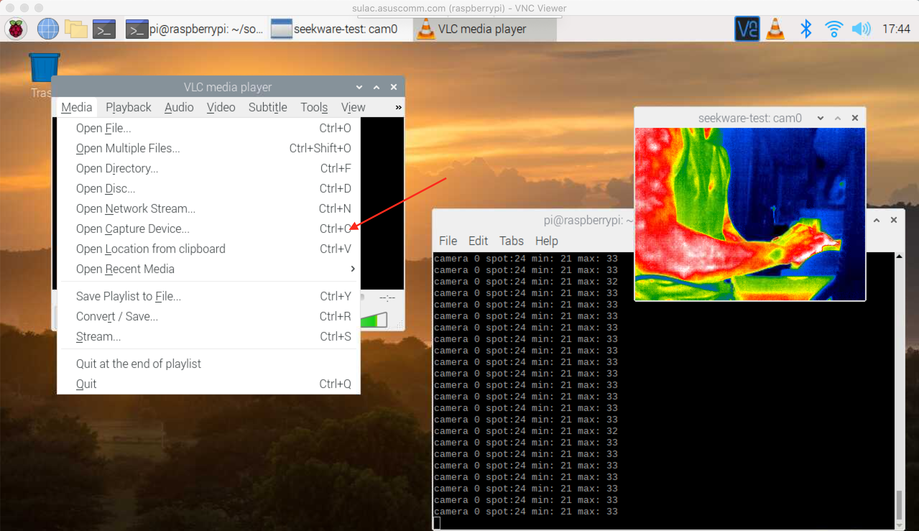The image size is (919, 531).
Task: Click the macOS close button of VNC Viewer
Action: coord(10,8)
